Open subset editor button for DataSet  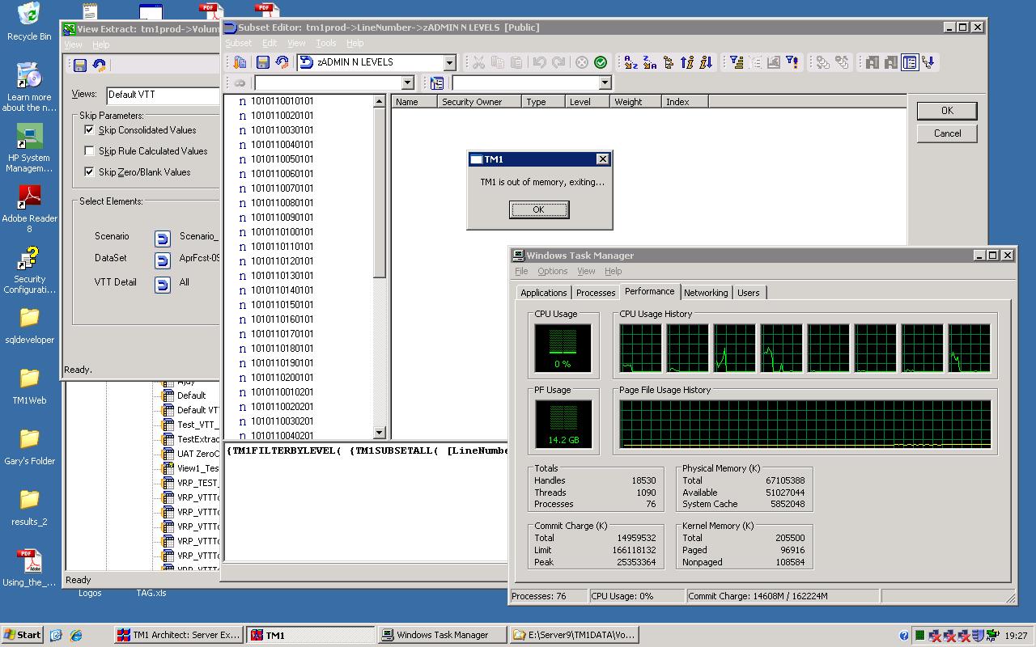[x=163, y=261]
